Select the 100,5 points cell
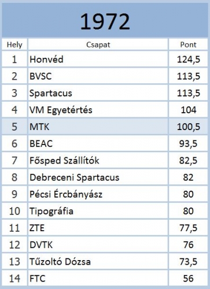This screenshot has width=210, height=289. (x=188, y=127)
